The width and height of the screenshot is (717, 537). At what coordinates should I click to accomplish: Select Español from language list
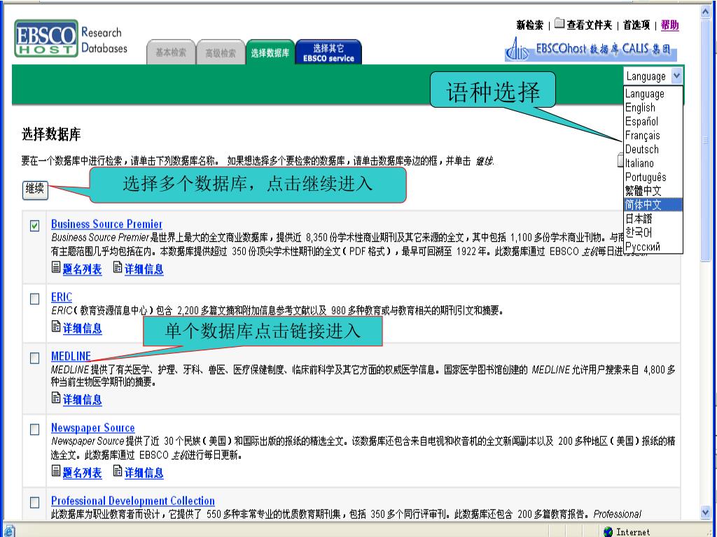pos(653,122)
